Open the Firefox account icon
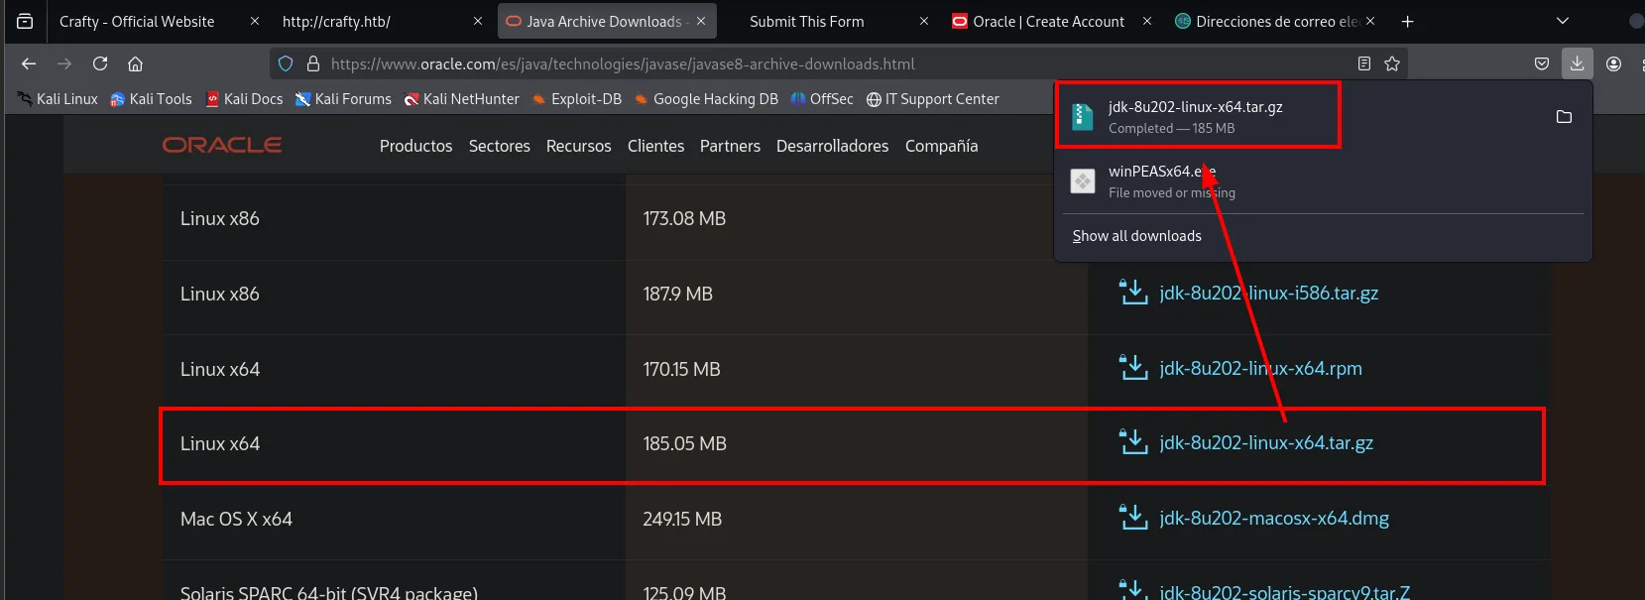 [x=1613, y=63]
